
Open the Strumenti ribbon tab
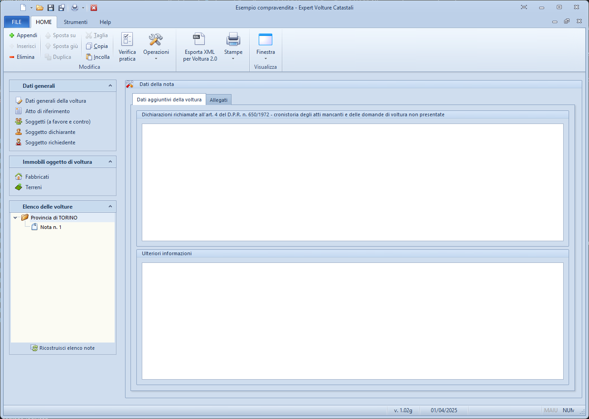coord(76,22)
